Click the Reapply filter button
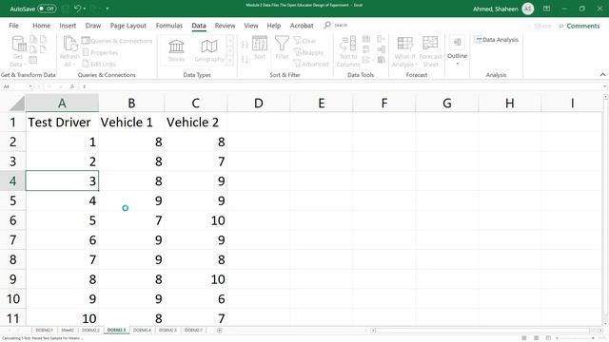This screenshot has height=342, width=609. [x=308, y=52]
